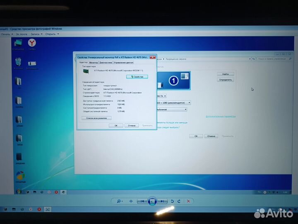Click the Разрешение экрана breadcrumb

(176, 59)
